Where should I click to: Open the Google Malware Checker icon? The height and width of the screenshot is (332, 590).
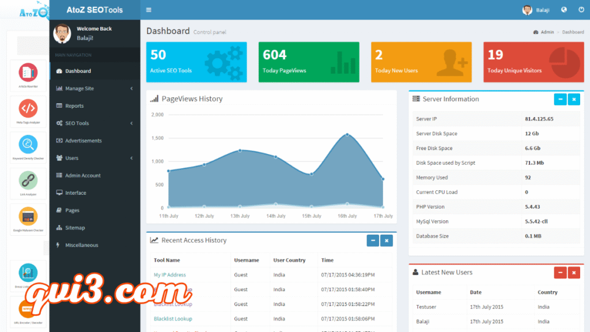(28, 217)
